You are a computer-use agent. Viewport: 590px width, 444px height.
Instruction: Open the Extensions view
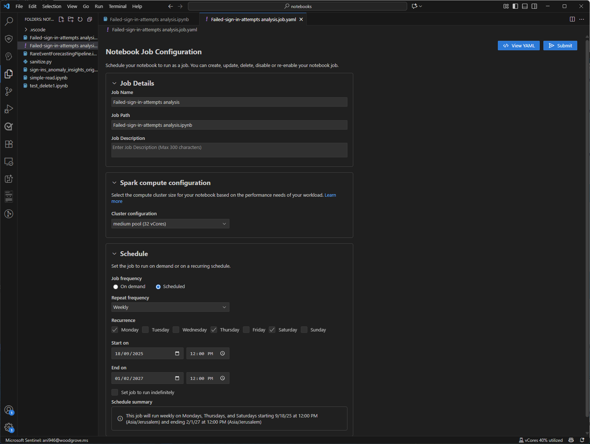point(9,144)
